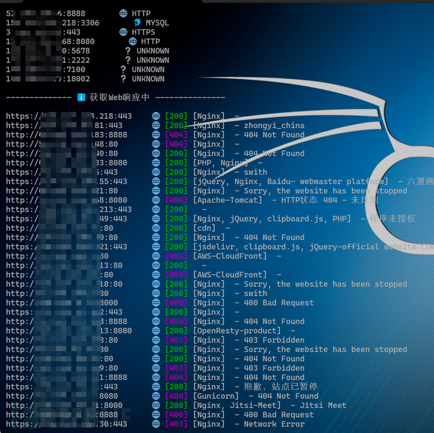434x433 pixels.
Task: Click the [Apache-Tomcat] fingerprint label
Action: point(227,200)
